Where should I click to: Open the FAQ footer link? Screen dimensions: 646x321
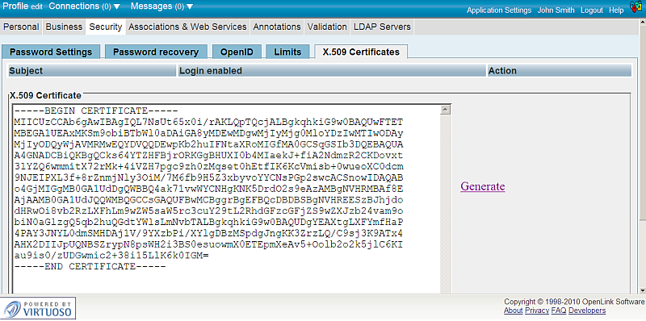point(559,311)
